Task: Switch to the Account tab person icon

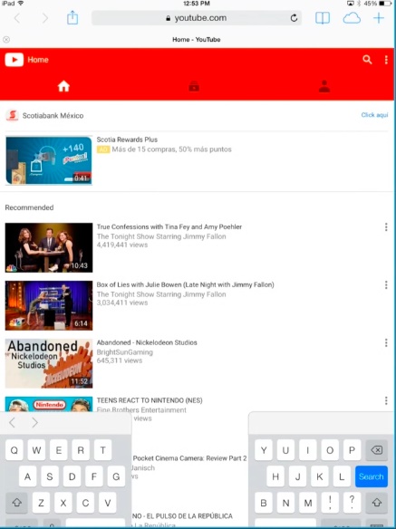Action: coord(324,86)
